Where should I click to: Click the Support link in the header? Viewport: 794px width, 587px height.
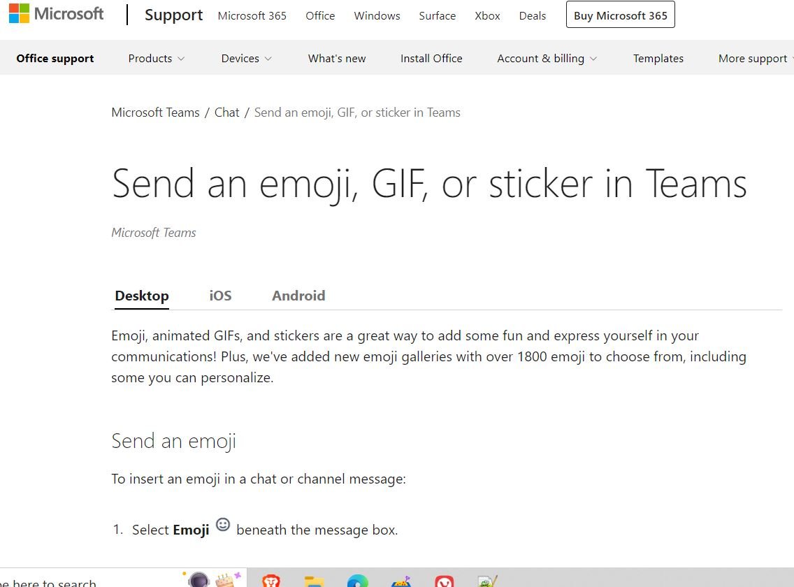coord(173,15)
